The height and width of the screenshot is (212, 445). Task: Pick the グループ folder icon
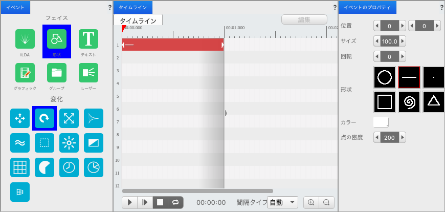(x=57, y=73)
